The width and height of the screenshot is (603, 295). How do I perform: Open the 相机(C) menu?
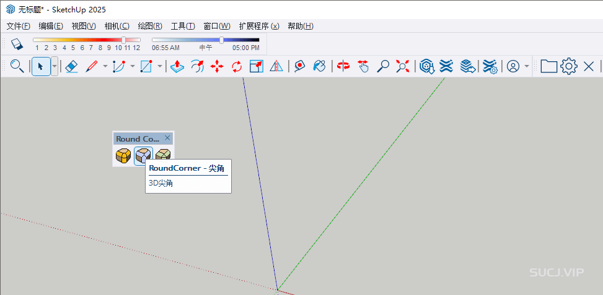click(x=117, y=26)
